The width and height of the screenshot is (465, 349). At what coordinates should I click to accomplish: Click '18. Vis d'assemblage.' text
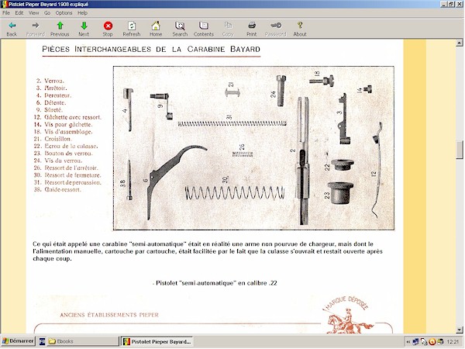[x=64, y=132]
